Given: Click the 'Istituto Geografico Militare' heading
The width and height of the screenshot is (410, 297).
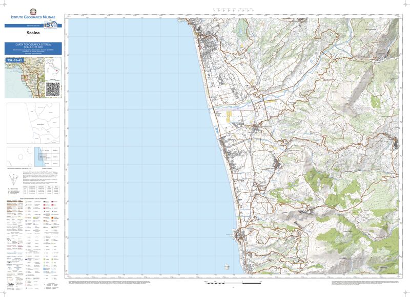Looking at the screenshot, I should tap(33, 18).
